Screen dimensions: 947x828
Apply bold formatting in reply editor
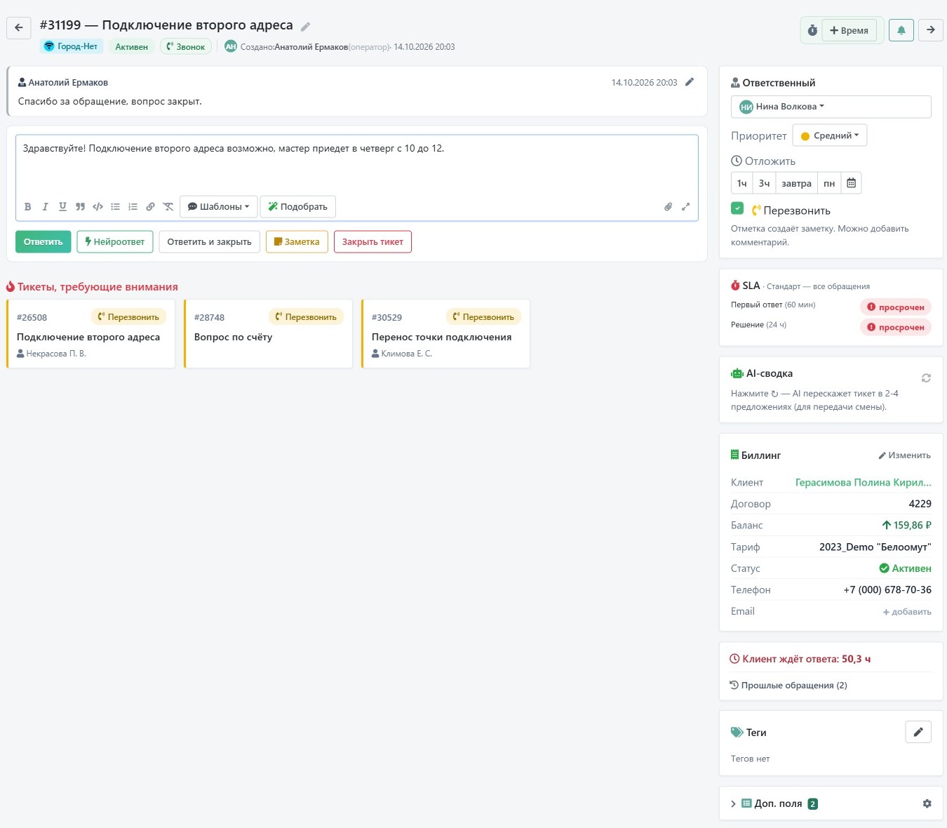(x=28, y=207)
